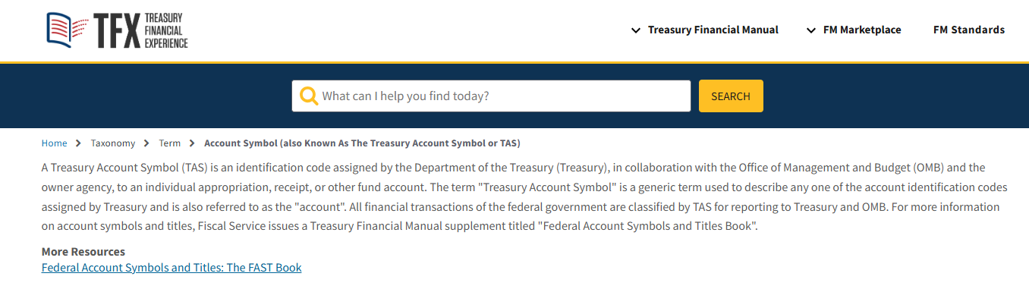Image resolution: width=1029 pixels, height=289 pixels.
Task: Go to FM Standards in navigation
Action: pos(969,30)
